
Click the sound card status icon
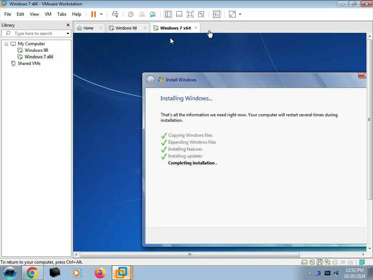coord(342,262)
